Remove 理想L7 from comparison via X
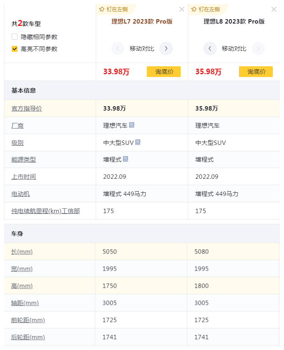This screenshot has height=350, width=284. click(x=182, y=9)
